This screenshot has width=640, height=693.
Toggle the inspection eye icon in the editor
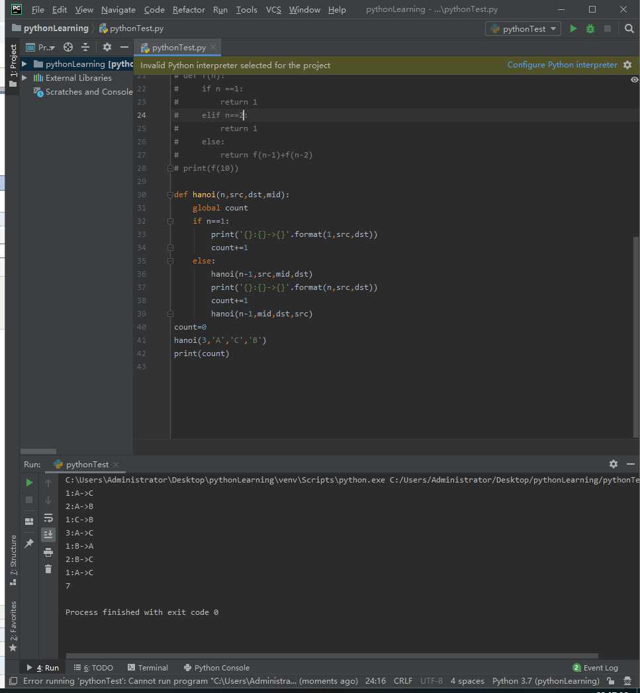click(x=634, y=79)
